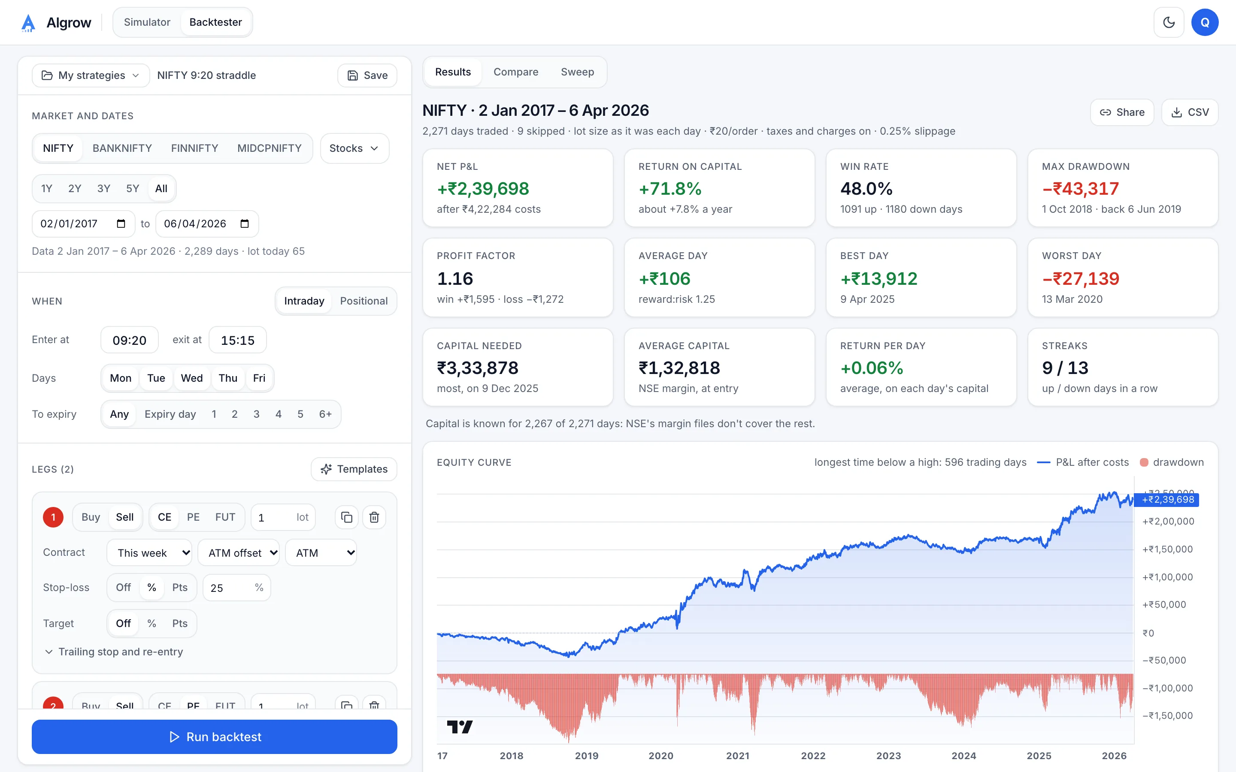
Task: Open Stocks dropdown
Action: [x=354, y=148]
